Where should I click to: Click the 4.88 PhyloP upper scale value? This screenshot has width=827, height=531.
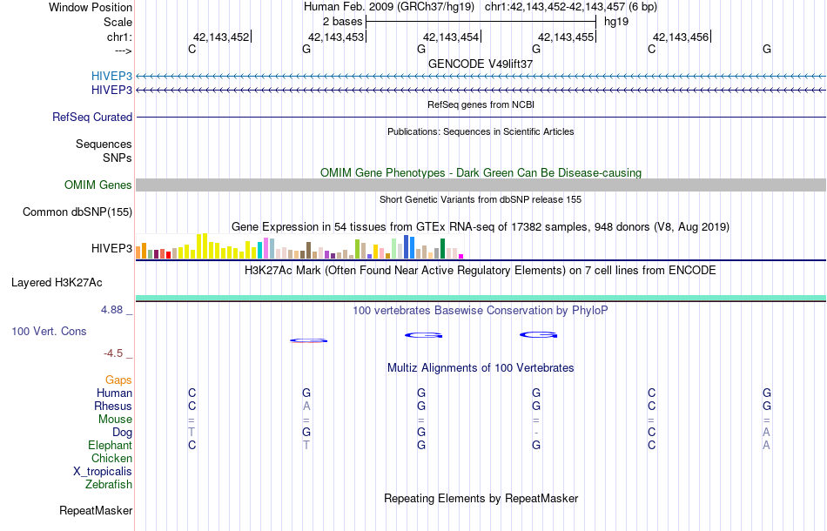click(111, 310)
